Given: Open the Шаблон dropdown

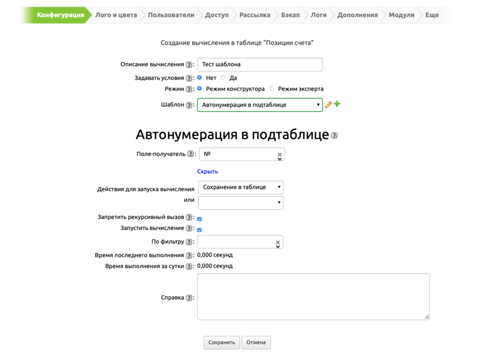Looking at the screenshot, I should point(259,105).
